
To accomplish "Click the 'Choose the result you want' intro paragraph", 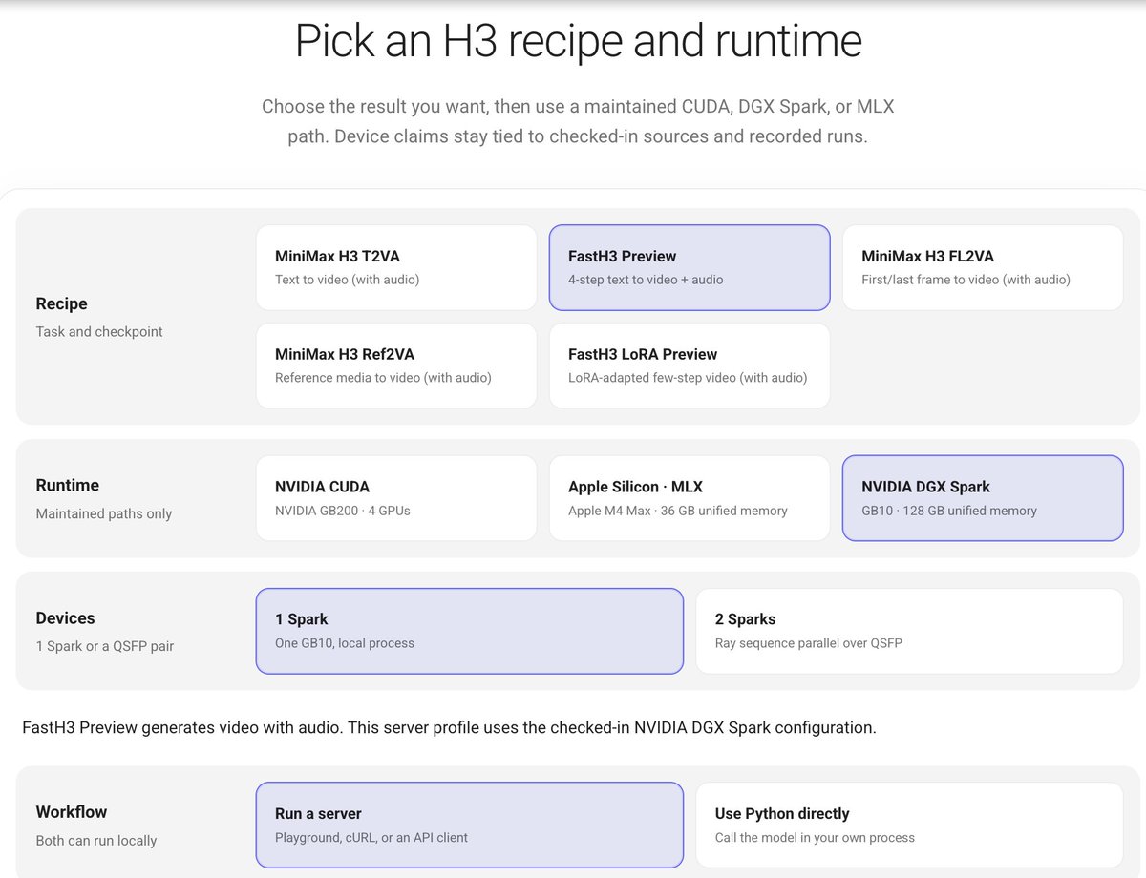I will 578,121.
